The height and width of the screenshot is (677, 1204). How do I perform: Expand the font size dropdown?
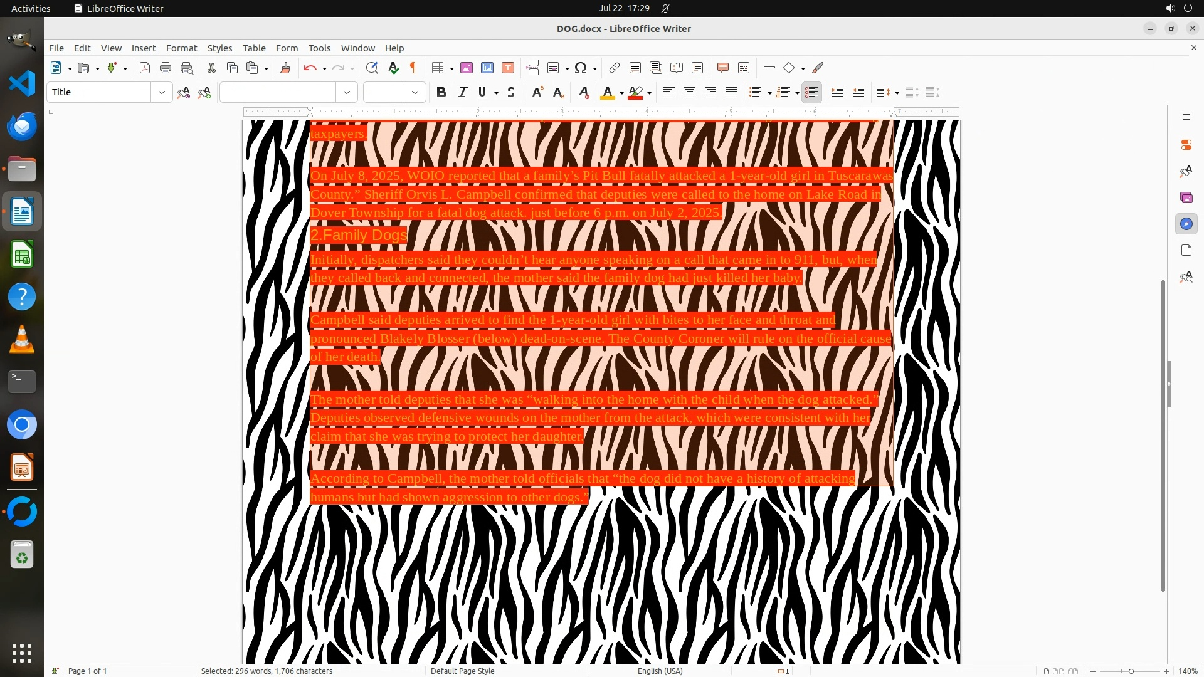tap(415, 93)
